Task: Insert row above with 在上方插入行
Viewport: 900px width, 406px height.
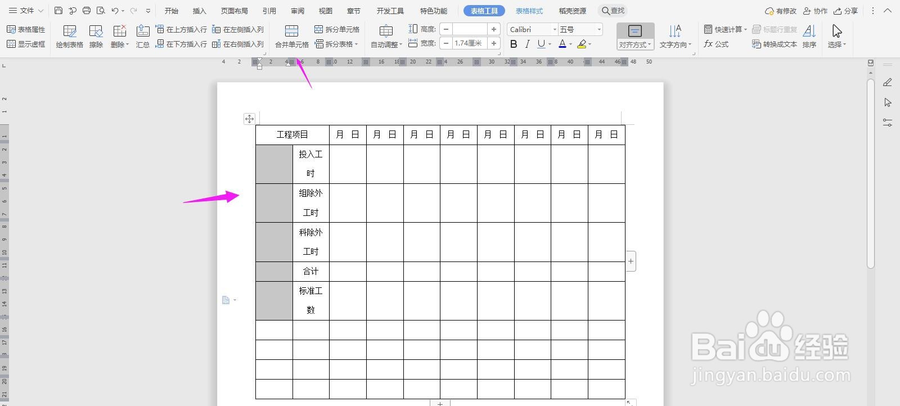Action: (x=181, y=29)
